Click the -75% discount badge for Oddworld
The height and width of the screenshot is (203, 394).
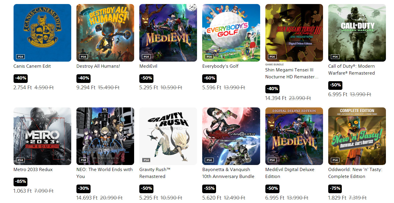pyautogui.click(x=335, y=188)
